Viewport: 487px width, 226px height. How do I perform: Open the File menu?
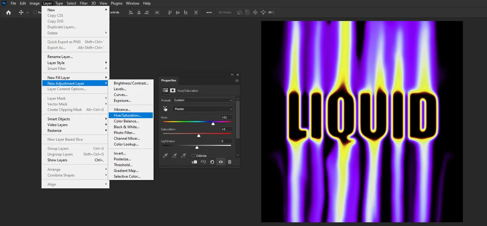[13, 3]
